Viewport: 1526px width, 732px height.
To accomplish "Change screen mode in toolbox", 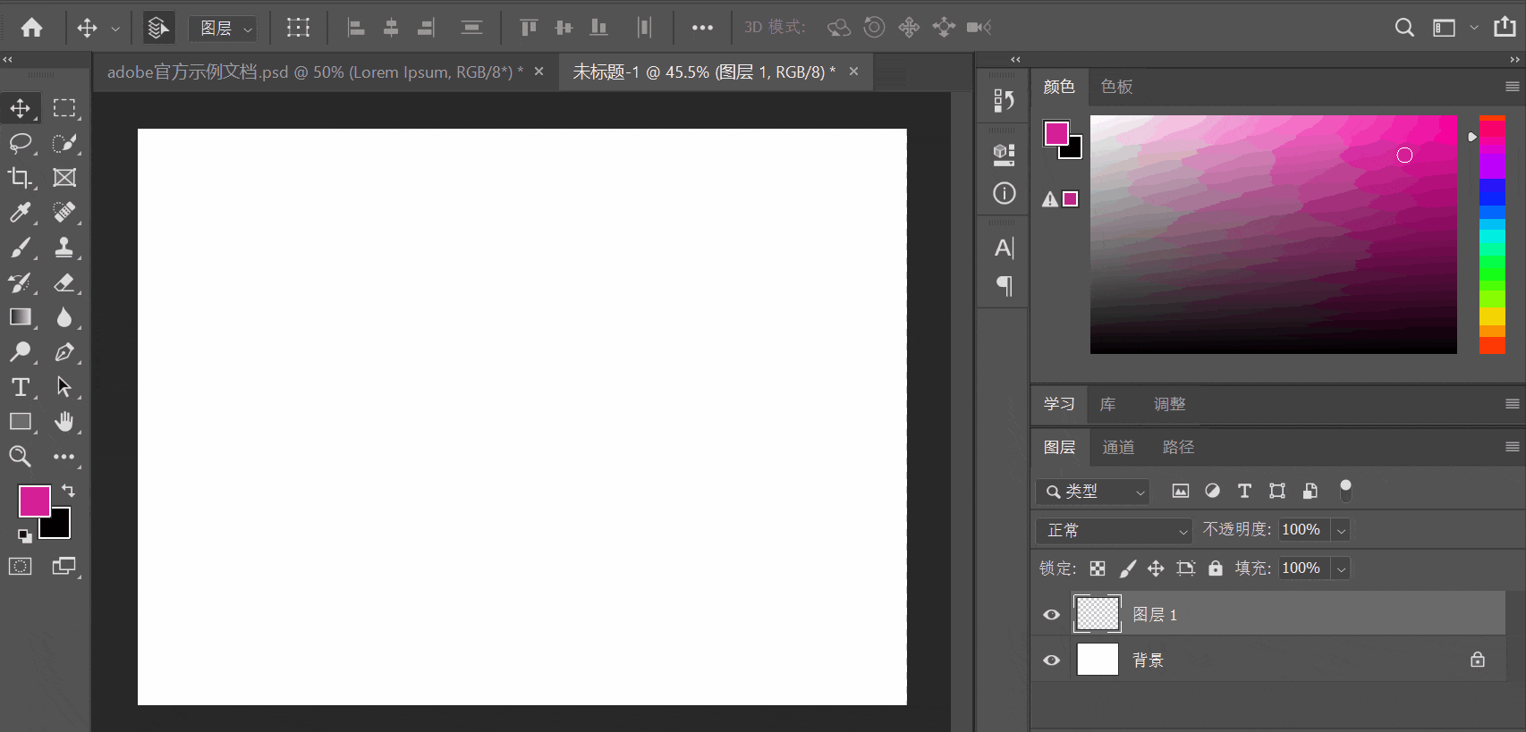I will [64, 566].
